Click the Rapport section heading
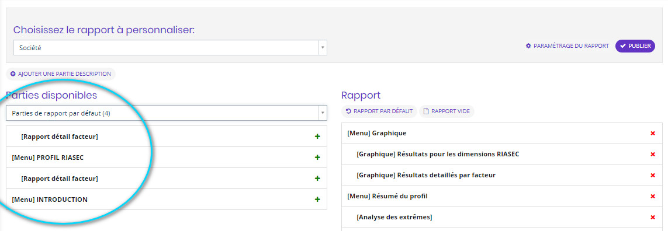The height and width of the screenshot is (231, 668). (361, 95)
